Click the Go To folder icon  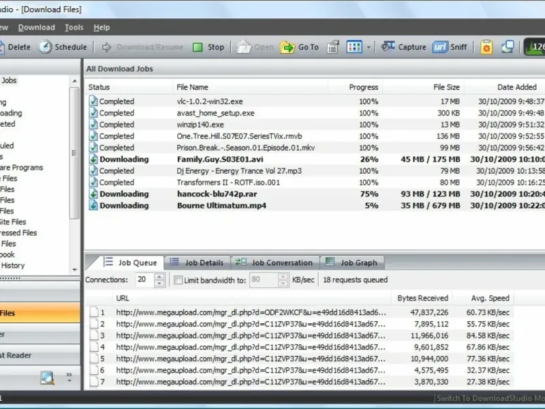(x=287, y=47)
